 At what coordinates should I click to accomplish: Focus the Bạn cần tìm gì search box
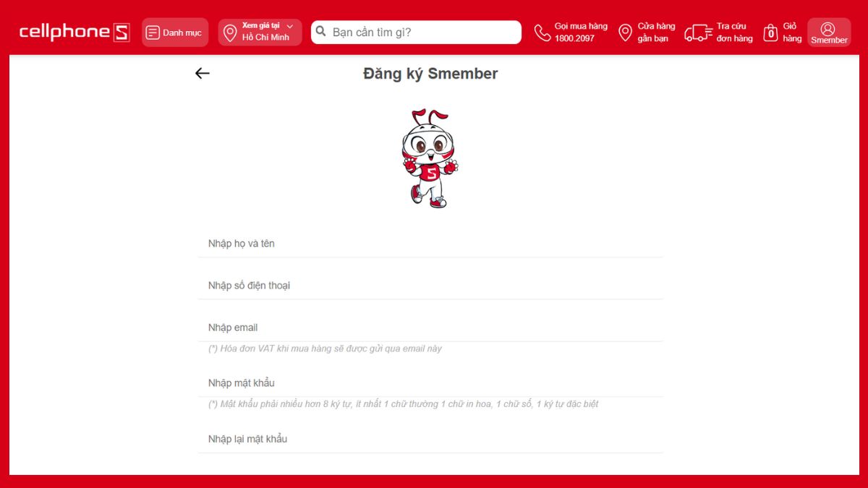click(416, 32)
